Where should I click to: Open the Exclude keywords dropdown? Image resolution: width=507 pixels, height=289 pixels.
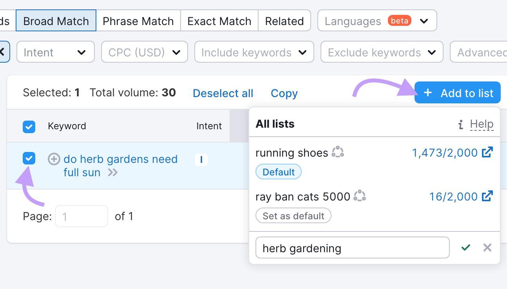(382, 52)
